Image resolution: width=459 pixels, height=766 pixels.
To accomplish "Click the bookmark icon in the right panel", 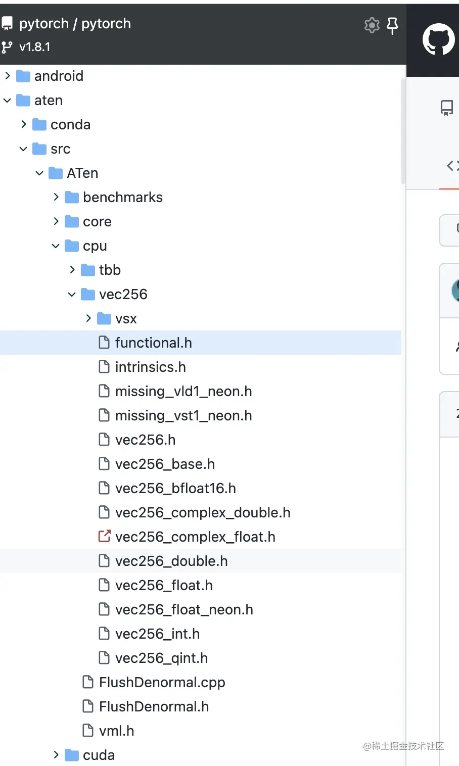I will click(446, 108).
